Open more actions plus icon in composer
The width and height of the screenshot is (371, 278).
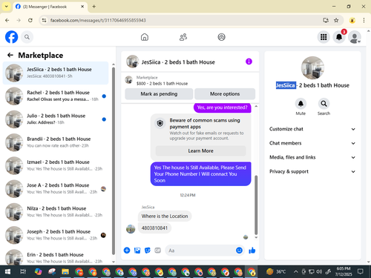[x=127, y=251]
